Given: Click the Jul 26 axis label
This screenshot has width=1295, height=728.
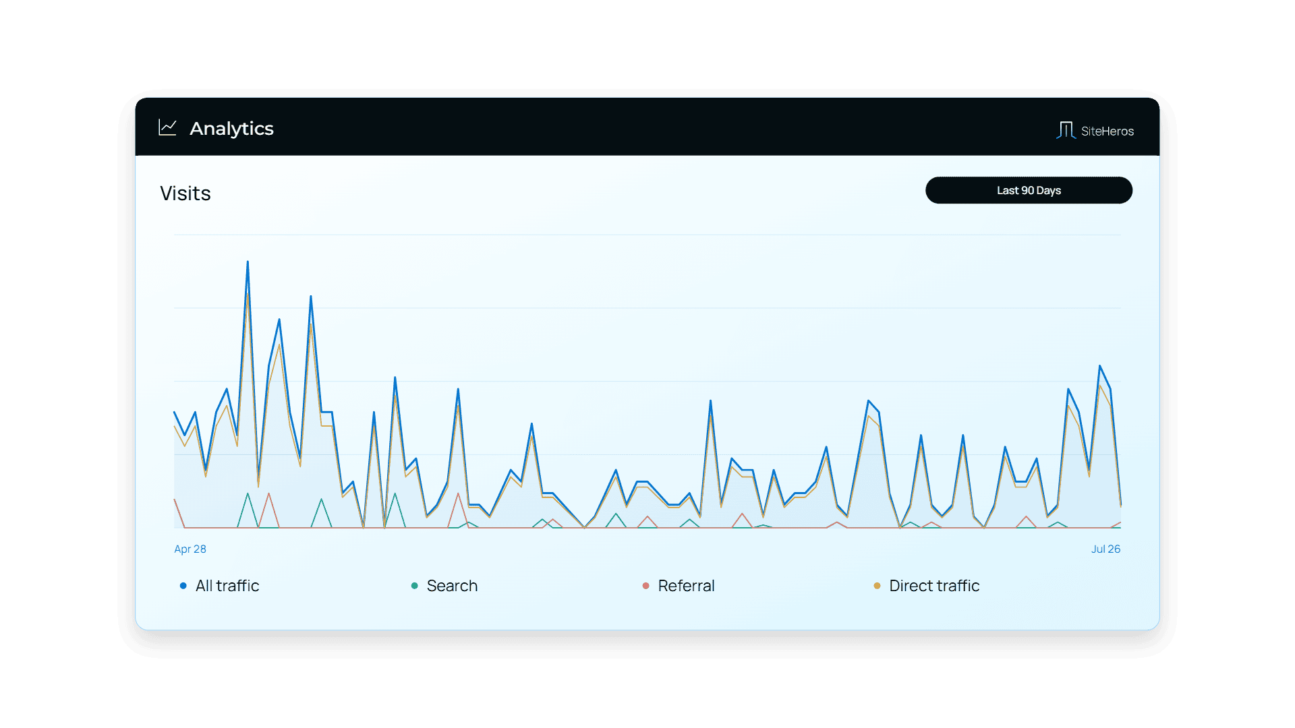Looking at the screenshot, I should click(1105, 549).
